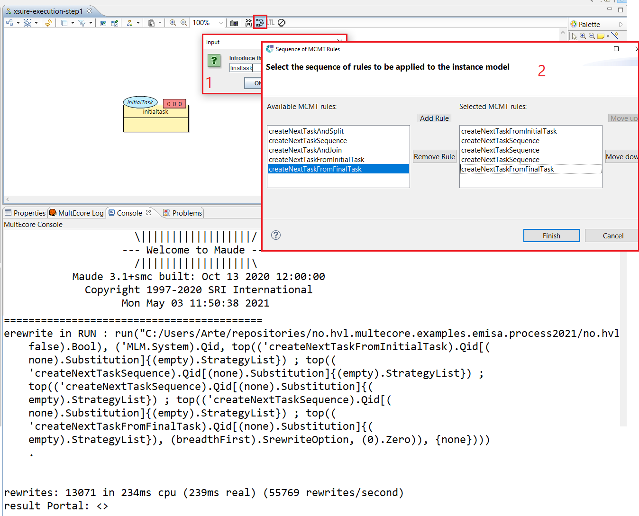The width and height of the screenshot is (639, 516).
Task: Open dropdown next to tree arrange icon
Action: (138, 23)
